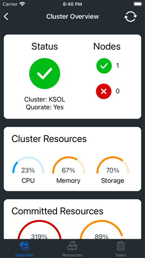Tap the Committed Resources heading
This screenshot has width=145, height=258.
point(57,211)
